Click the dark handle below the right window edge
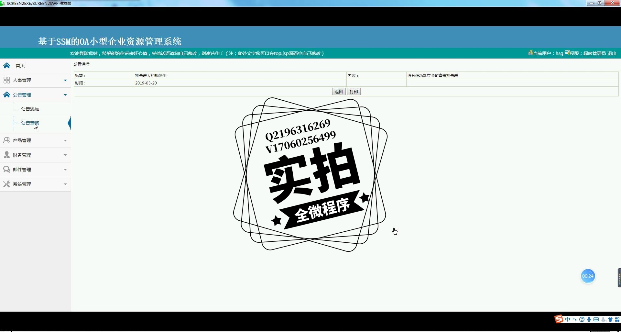This screenshot has height=332, width=621. point(619,278)
